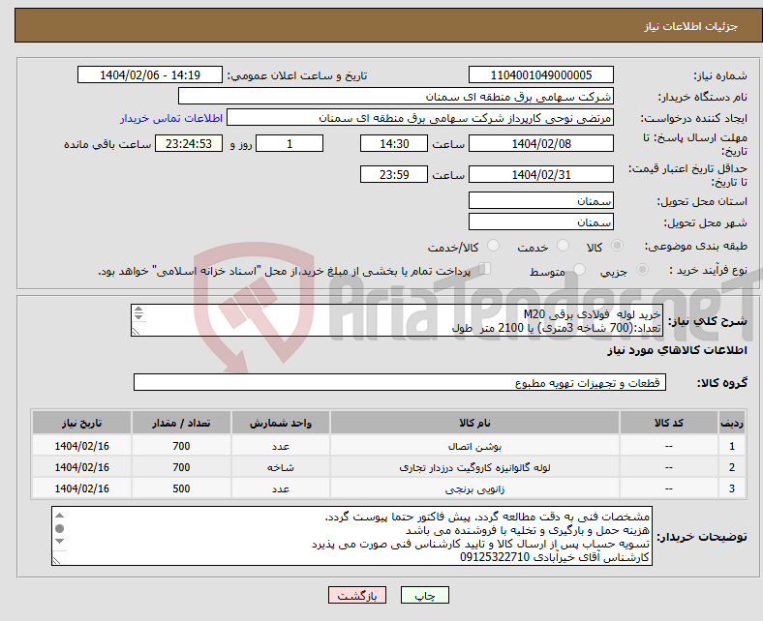Click the buyer notes scrollbar thumb
The height and width of the screenshot is (621, 763).
pyautogui.click(x=59, y=528)
